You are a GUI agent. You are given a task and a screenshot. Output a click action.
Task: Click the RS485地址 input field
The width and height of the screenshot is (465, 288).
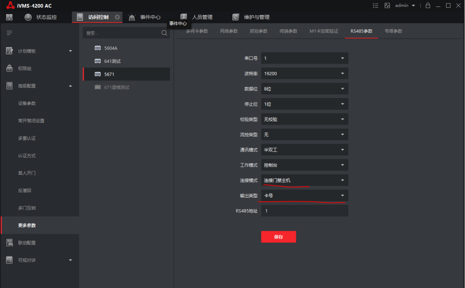[304, 211]
